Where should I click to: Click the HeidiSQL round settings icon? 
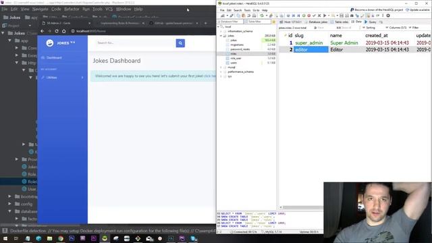[388, 16]
